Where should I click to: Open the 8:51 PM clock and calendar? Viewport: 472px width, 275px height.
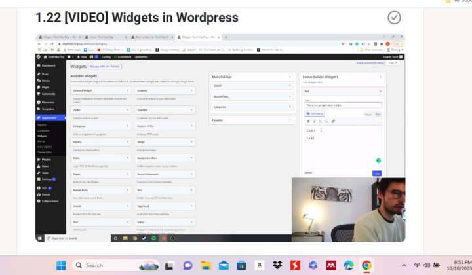click(x=460, y=265)
